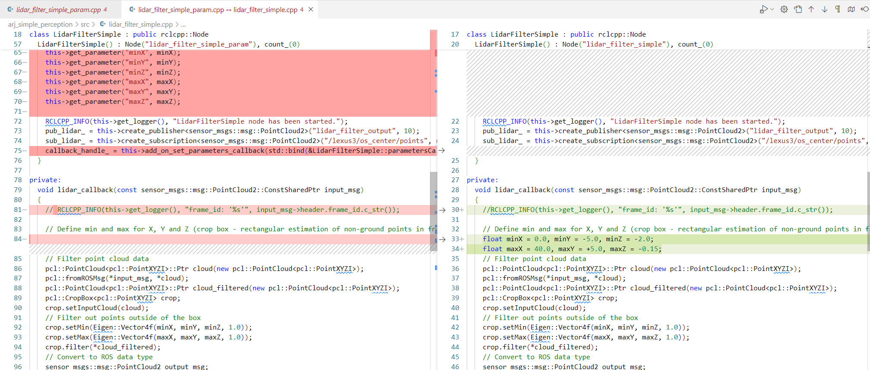The width and height of the screenshot is (870, 370).
Task: Click "crop.filter(*cloud_filtered)" in the left pane
Action: [103, 347]
